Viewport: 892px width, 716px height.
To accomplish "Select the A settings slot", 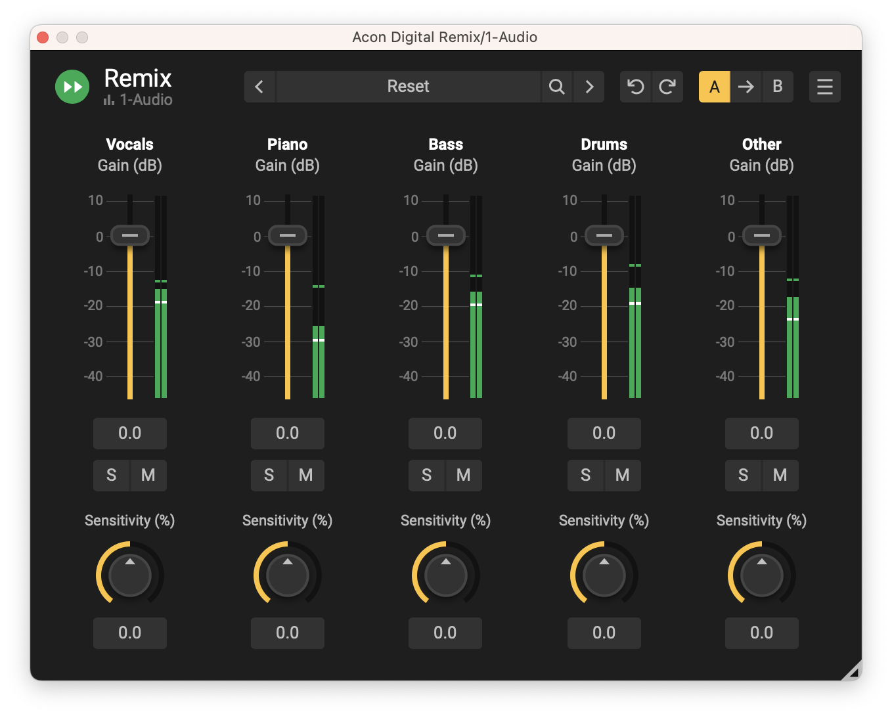I will pos(715,87).
